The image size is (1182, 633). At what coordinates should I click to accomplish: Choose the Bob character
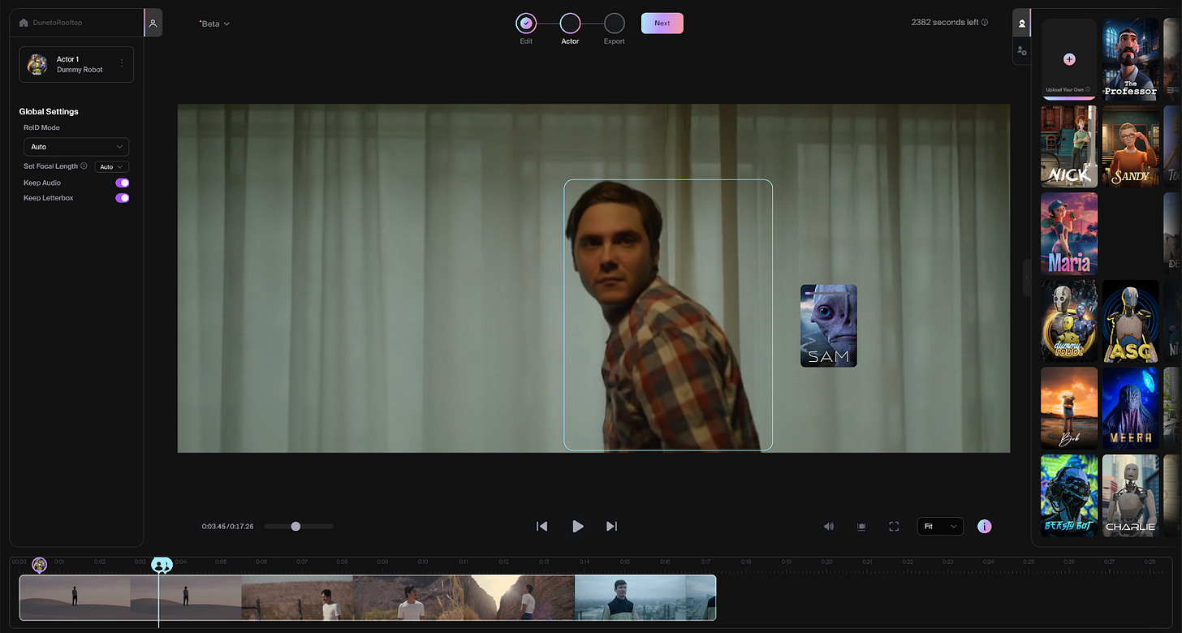click(x=1069, y=408)
